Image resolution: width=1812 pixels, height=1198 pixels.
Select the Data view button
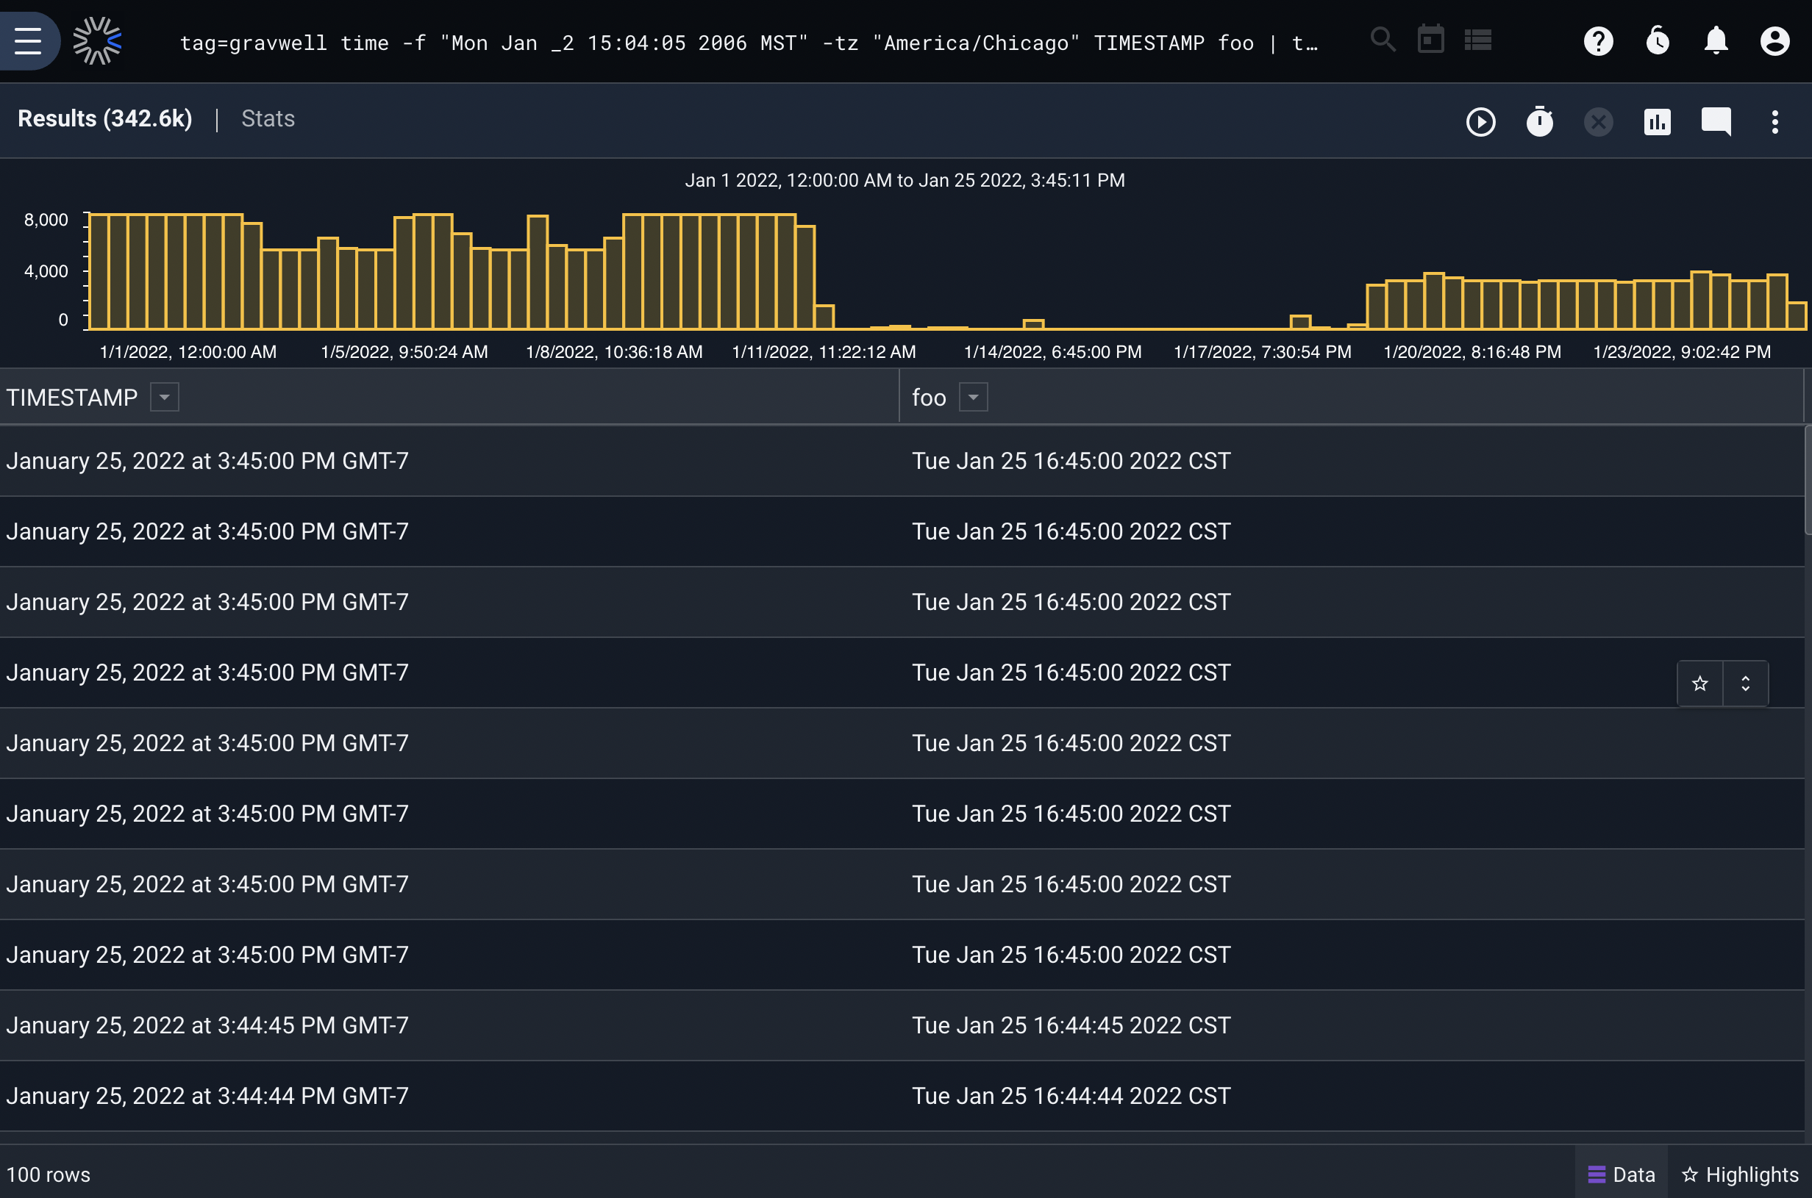(x=1621, y=1174)
